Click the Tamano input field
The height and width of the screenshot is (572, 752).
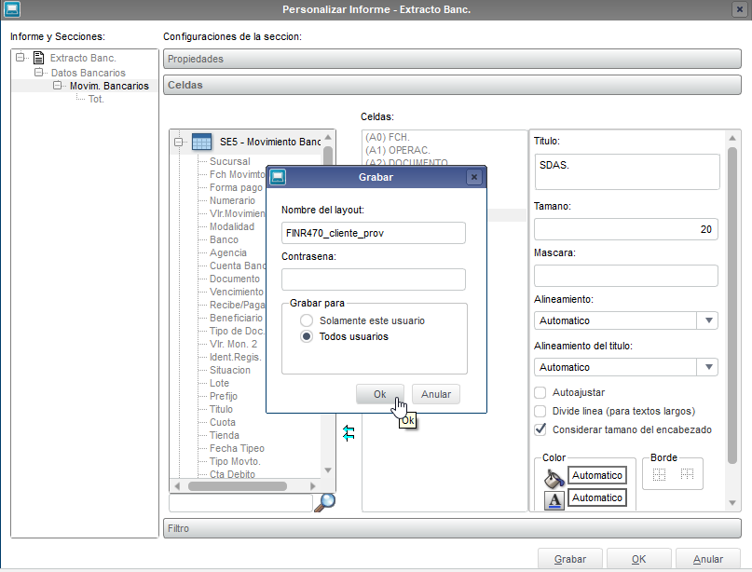pyautogui.click(x=626, y=229)
